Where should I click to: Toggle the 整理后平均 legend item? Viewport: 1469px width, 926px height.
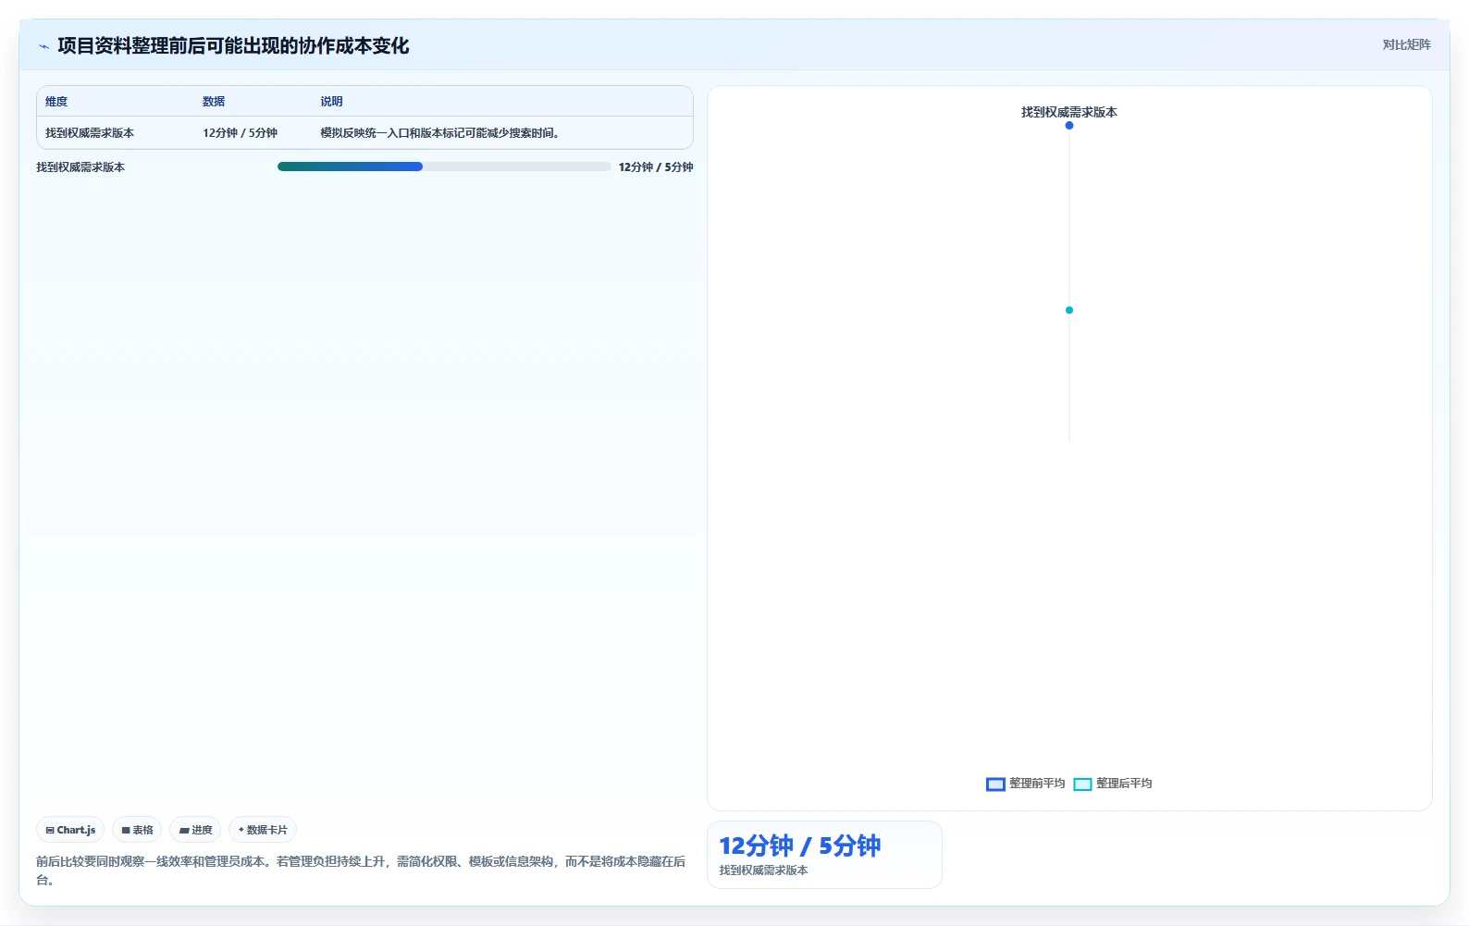(x=1113, y=784)
